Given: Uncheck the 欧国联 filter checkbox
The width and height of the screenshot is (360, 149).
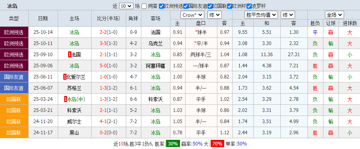Looking at the screenshot, I should (210, 6).
